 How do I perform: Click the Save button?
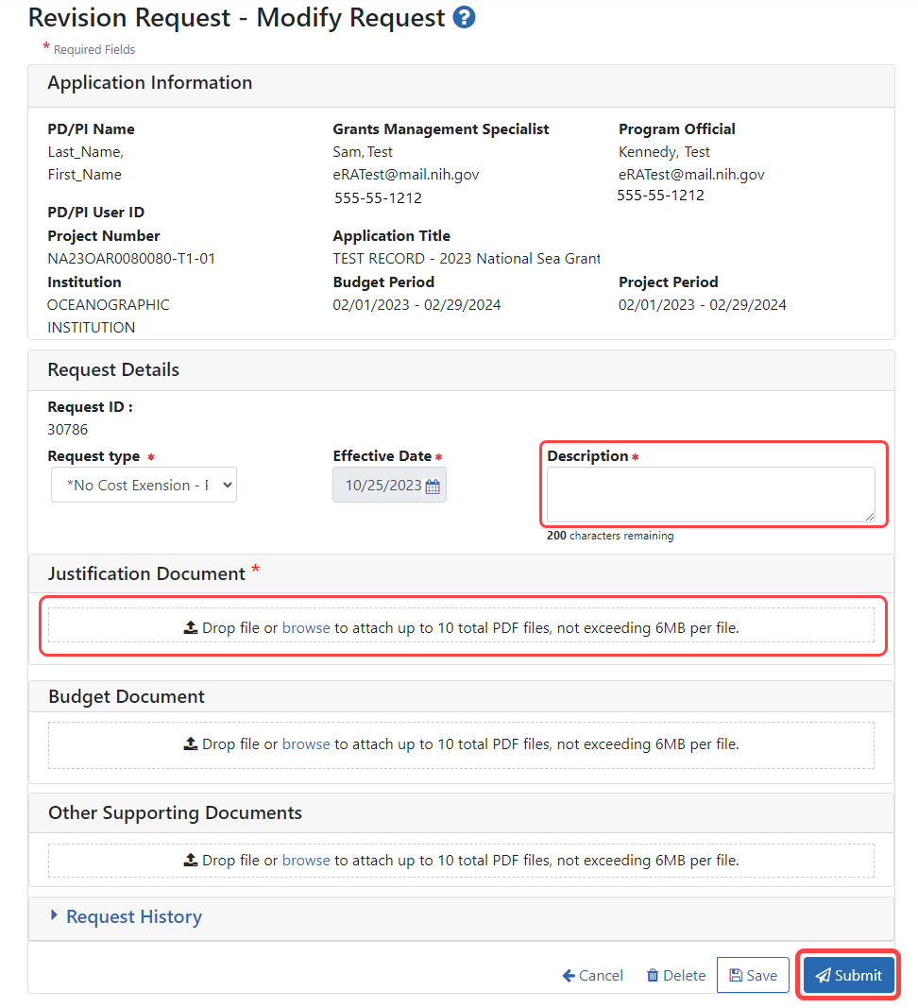click(753, 975)
